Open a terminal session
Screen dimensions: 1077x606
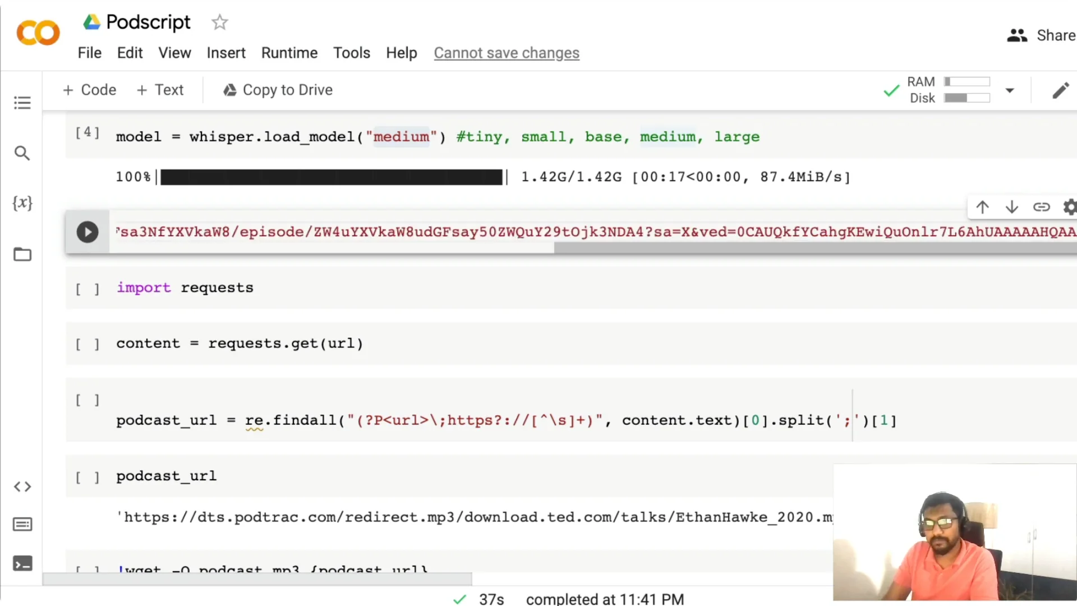(22, 564)
